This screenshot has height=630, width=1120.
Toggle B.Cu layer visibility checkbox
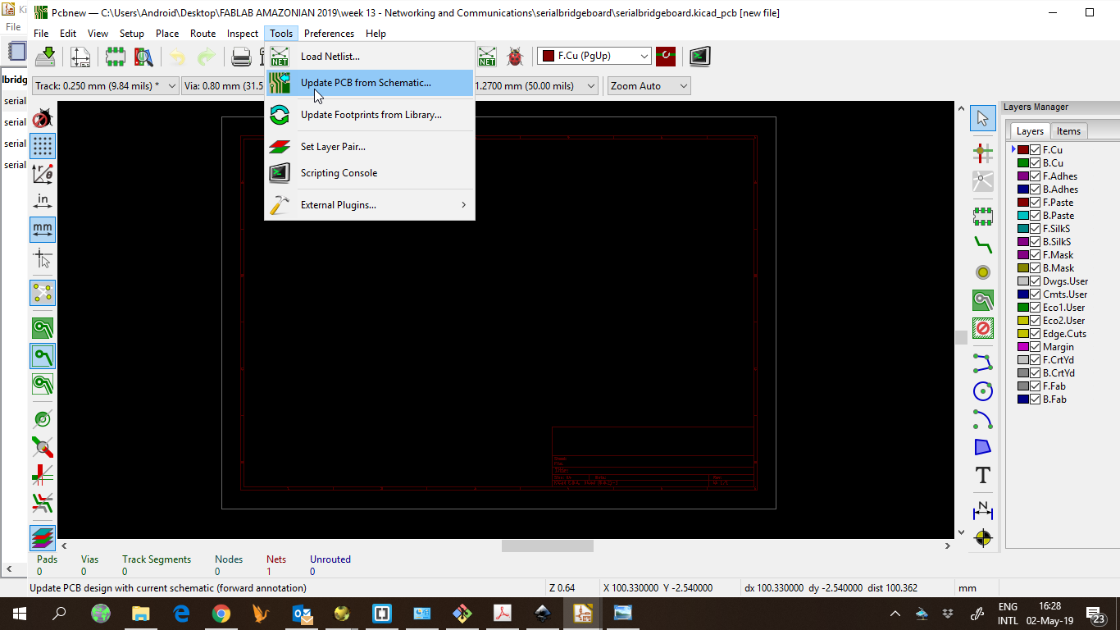(x=1036, y=163)
